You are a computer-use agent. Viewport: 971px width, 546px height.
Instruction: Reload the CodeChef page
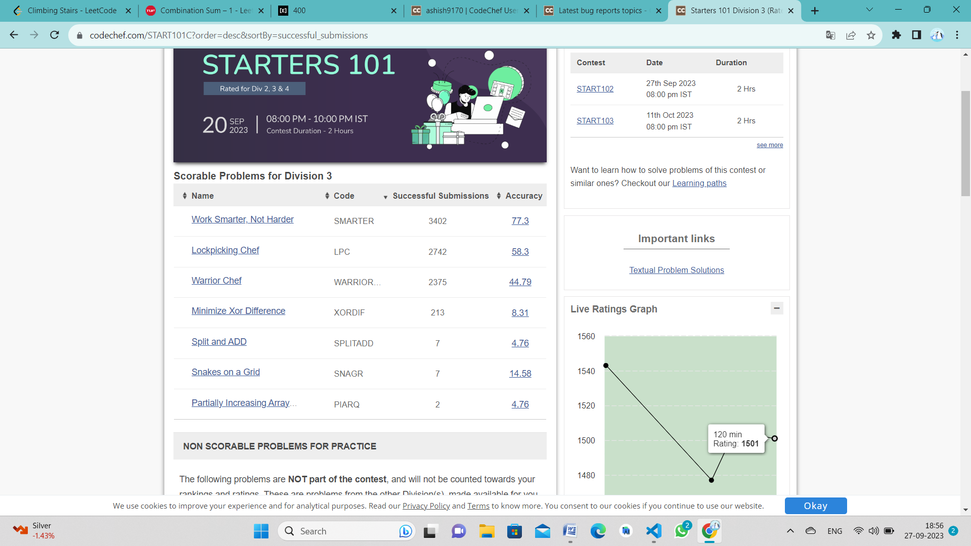click(x=55, y=35)
